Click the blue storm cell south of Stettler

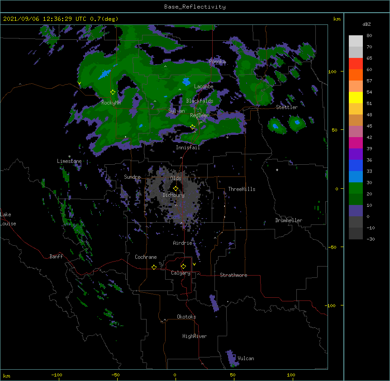(276, 126)
